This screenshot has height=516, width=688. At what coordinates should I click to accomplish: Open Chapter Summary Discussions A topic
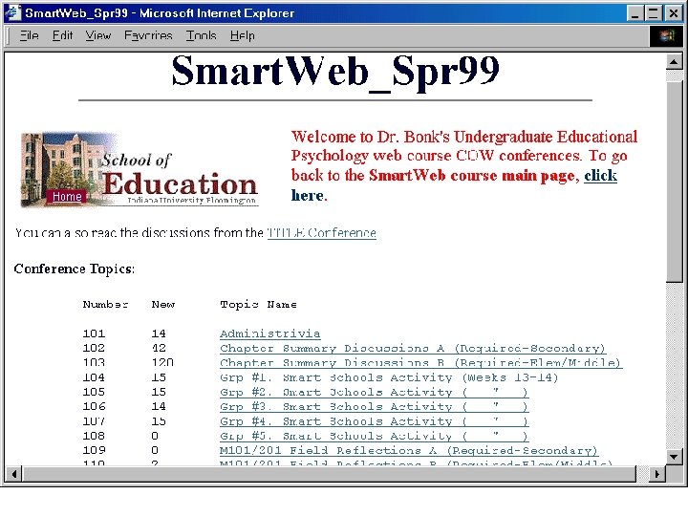click(x=413, y=349)
